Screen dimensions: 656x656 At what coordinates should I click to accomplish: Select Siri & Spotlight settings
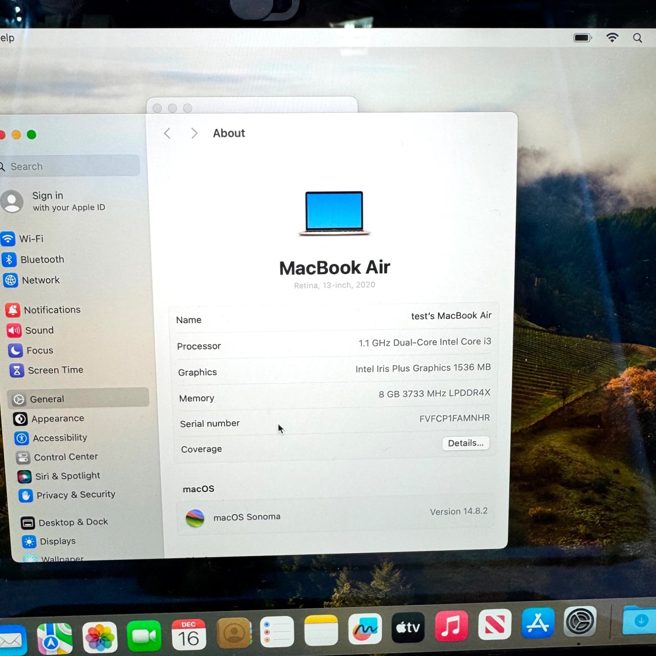pos(67,476)
